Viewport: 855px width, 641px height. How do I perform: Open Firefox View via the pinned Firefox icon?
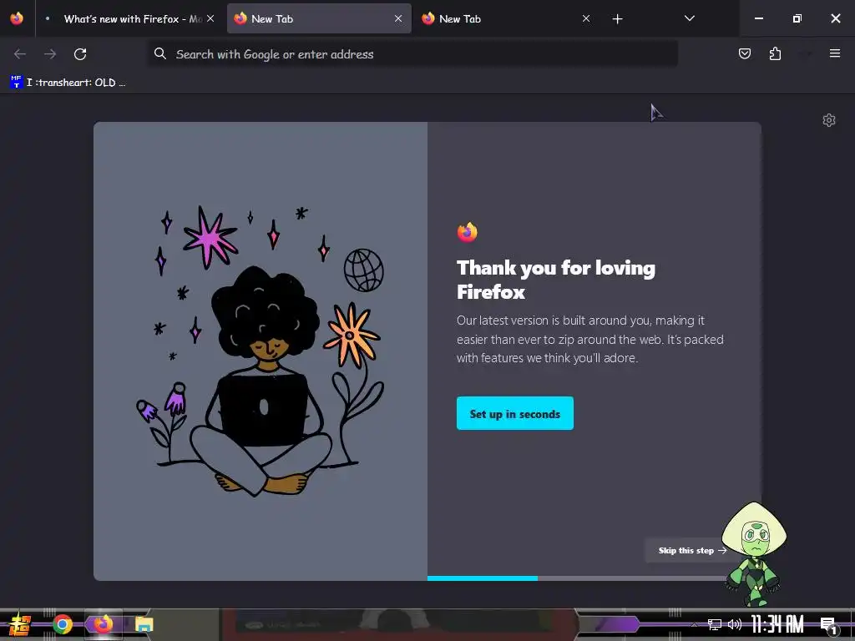(17, 18)
